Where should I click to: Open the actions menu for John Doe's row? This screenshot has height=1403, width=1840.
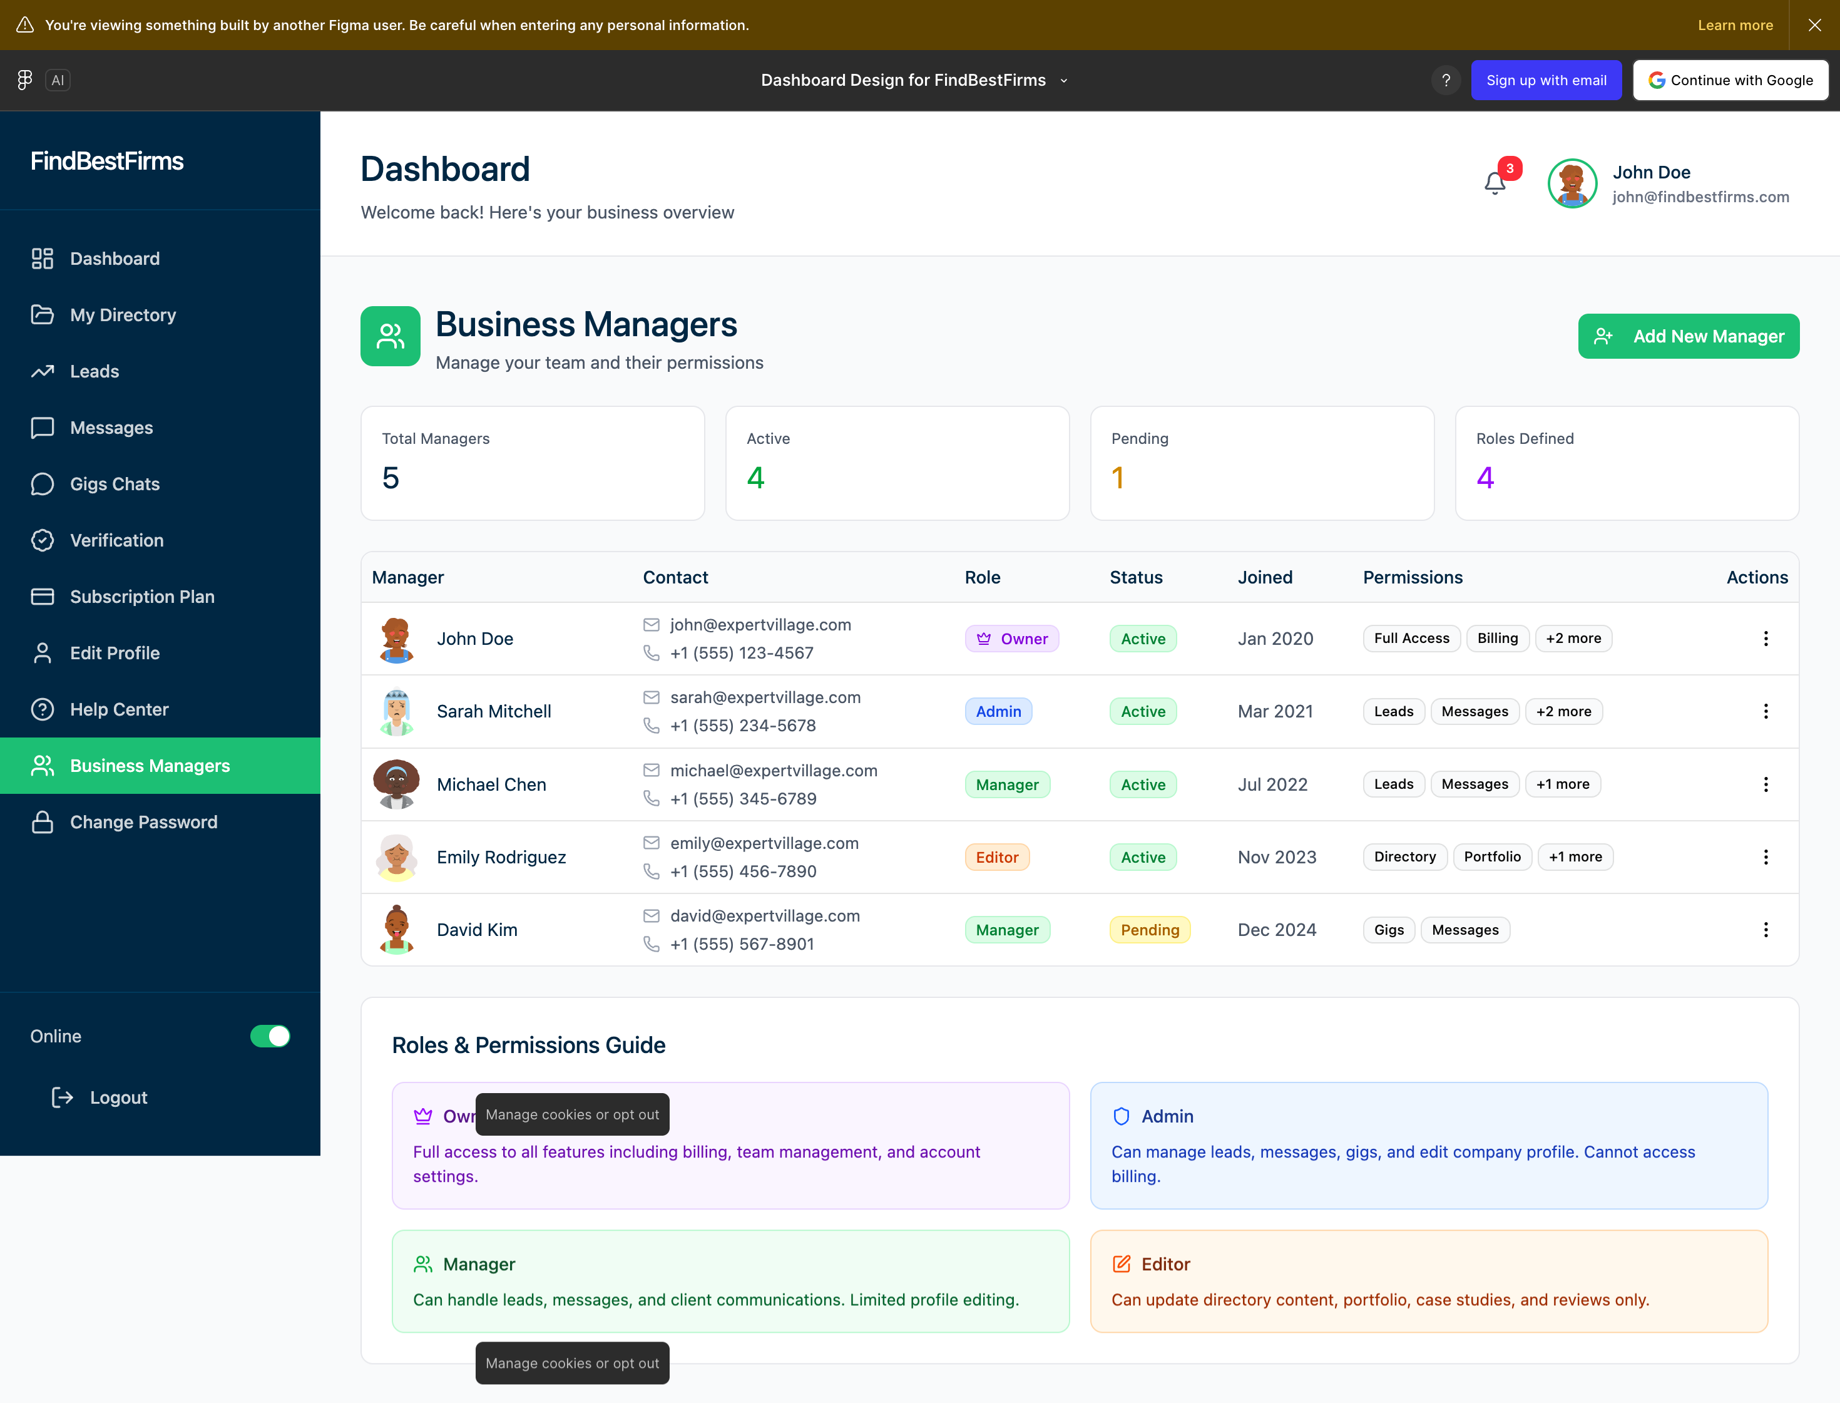(1766, 638)
